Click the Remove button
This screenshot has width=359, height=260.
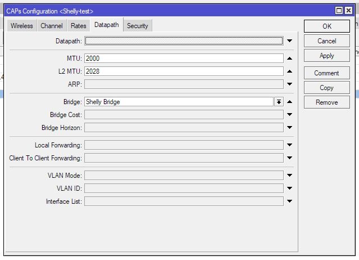tap(326, 102)
